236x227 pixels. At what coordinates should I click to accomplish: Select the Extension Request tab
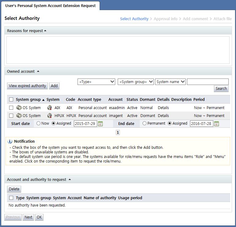point(51,5)
